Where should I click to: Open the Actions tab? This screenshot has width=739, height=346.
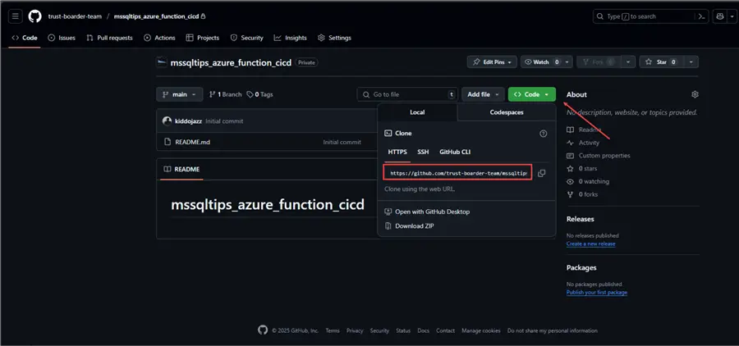159,38
